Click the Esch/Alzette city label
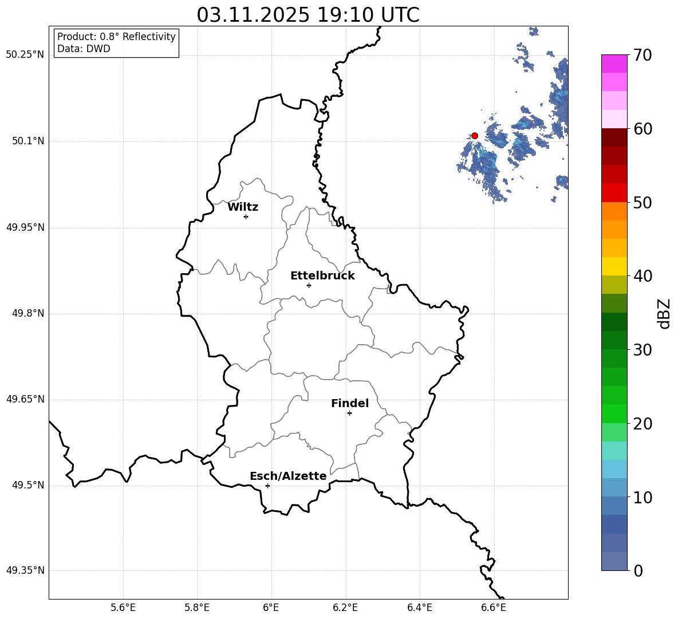Image resolution: width=678 pixels, height=619 pixels. [288, 476]
